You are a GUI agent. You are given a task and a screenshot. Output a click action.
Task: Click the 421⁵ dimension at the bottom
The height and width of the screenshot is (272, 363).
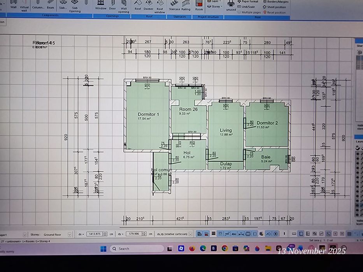pyautogui.click(x=180, y=218)
